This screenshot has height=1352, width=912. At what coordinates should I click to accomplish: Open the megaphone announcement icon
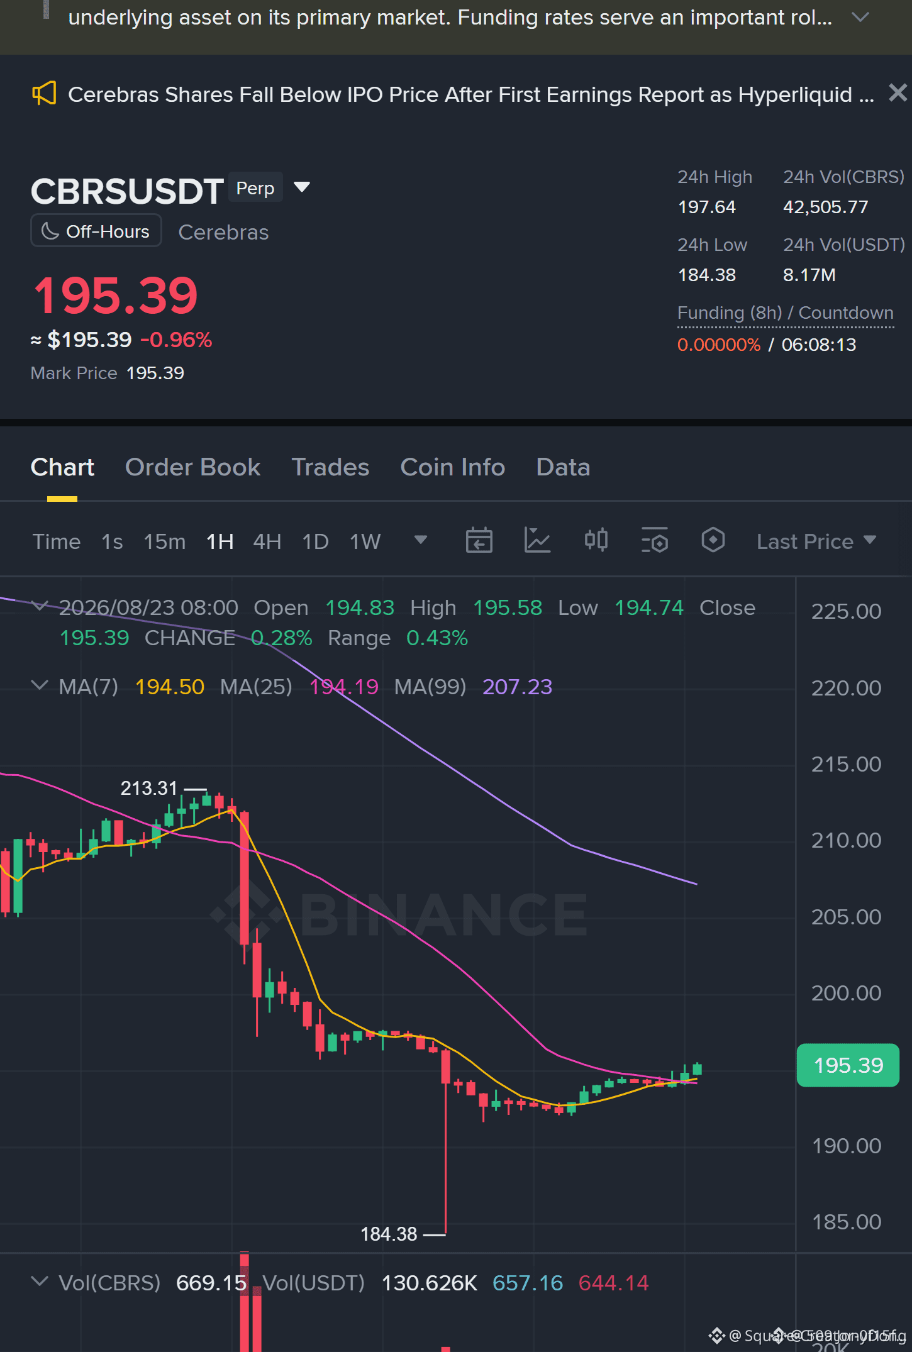(x=44, y=94)
